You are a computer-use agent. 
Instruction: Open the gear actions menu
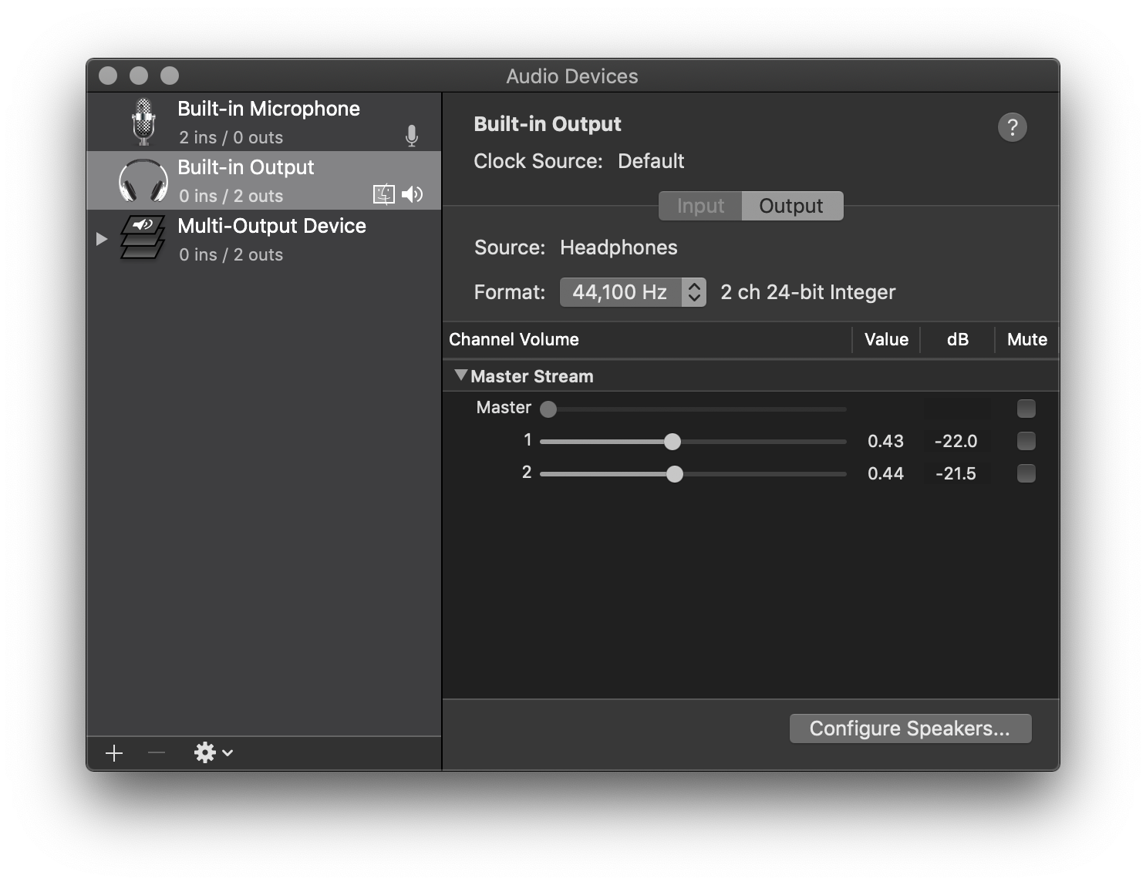coord(214,753)
